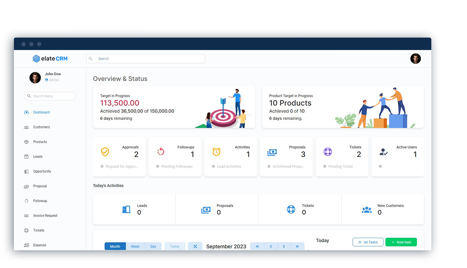Click the Active Users person-check icon
This screenshot has width=467, height=268.
384,152
